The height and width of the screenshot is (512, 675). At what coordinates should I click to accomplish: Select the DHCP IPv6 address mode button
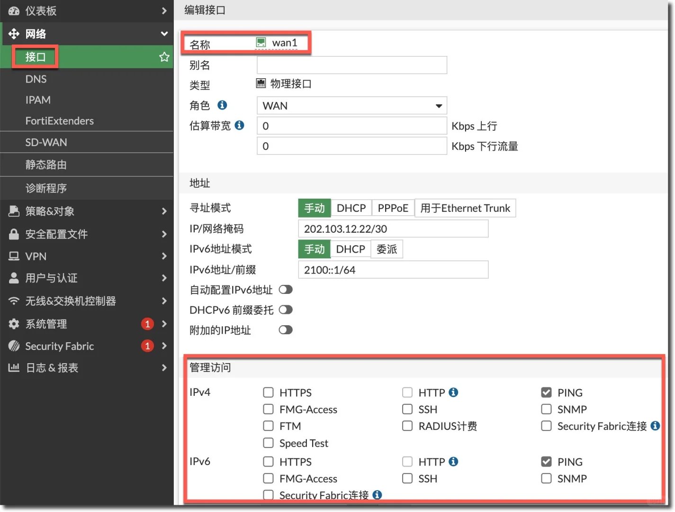pyautogui.click(x=350, y=249)
